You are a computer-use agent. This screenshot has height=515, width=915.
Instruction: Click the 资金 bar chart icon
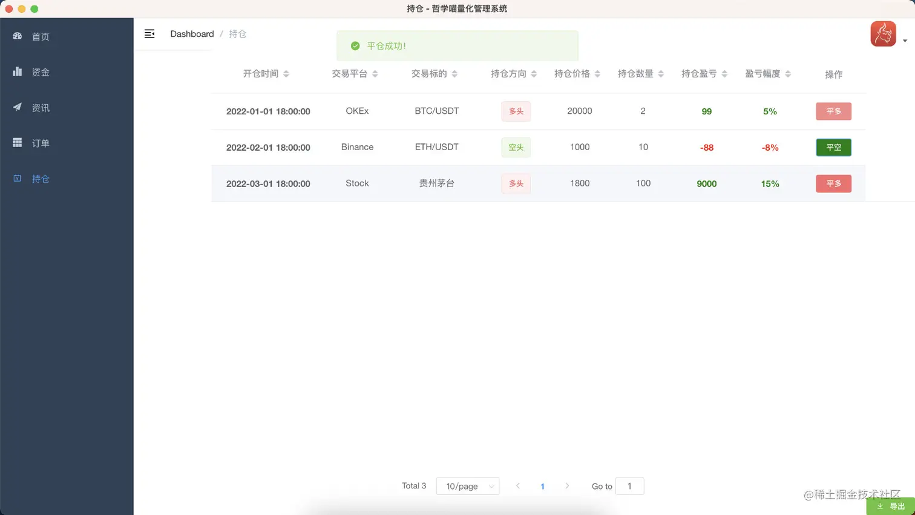[x=18, y=71]
